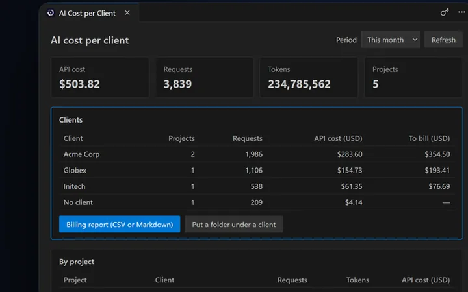Click the Project column header under By project
The width and height of the screenshot is (468, 292).
coord(75,280)
